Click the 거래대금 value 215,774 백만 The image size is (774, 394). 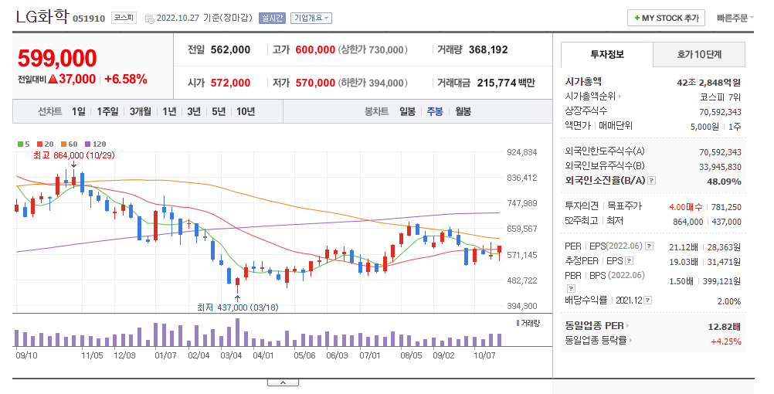pos(506,83)
